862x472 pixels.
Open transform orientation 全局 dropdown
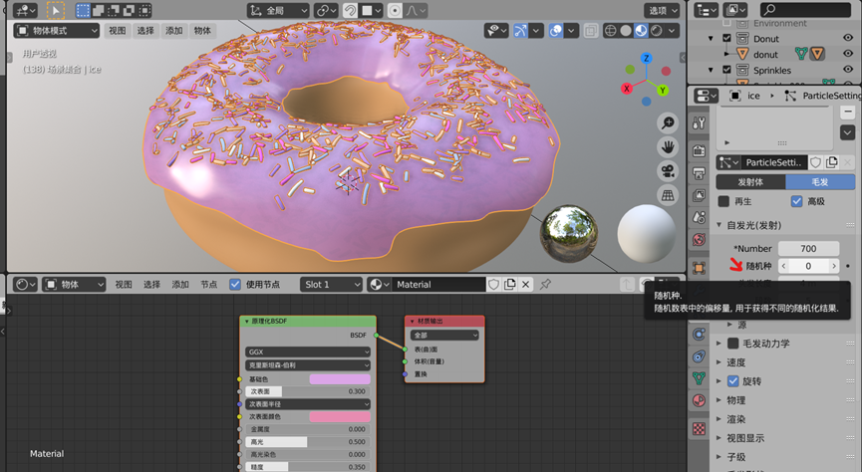[278, 10]
